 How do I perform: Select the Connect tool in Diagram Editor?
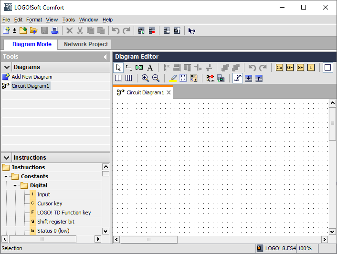(x=129, y=68)
